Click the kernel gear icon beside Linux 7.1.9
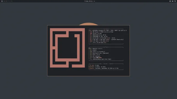The width and height of the screenshot is (177, 99). [x=91, y=52]
